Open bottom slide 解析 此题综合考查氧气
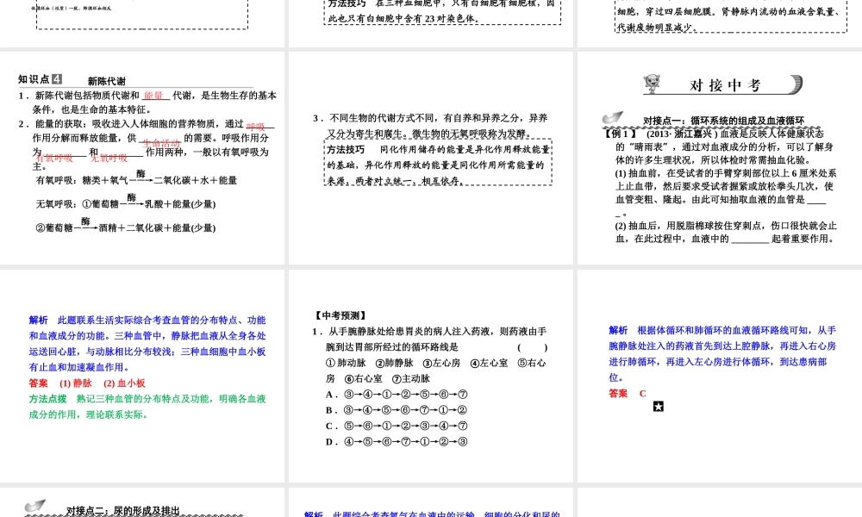 [x=431, y=502]
